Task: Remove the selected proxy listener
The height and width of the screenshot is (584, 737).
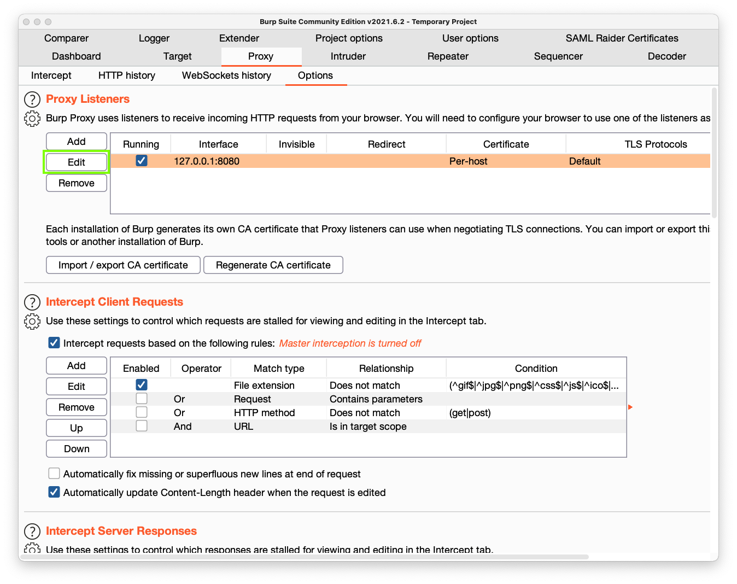Action: click(77, 183)
